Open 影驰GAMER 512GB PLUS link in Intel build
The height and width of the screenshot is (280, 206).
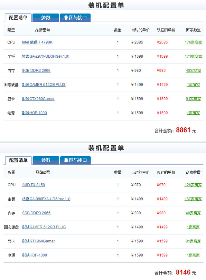tap(44, 85)
